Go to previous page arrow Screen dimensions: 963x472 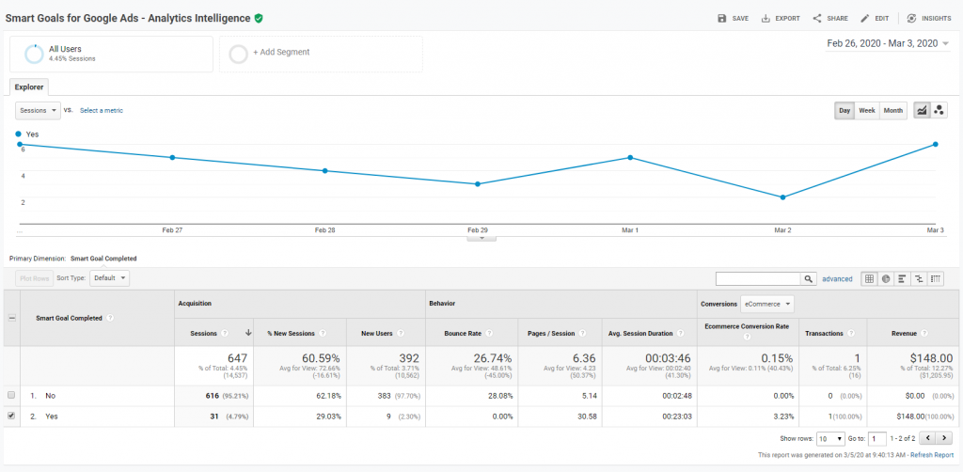tap(929, 438)
